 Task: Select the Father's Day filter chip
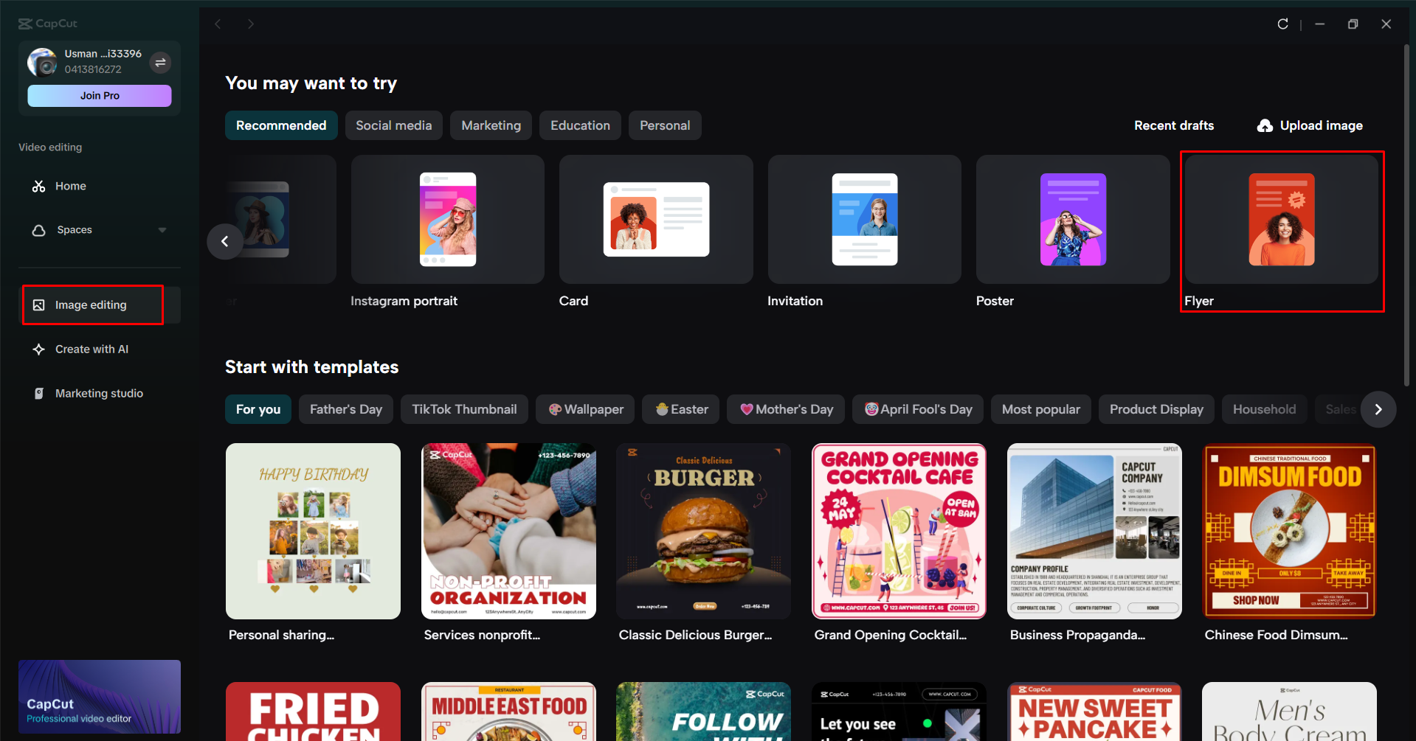[345, 409]
